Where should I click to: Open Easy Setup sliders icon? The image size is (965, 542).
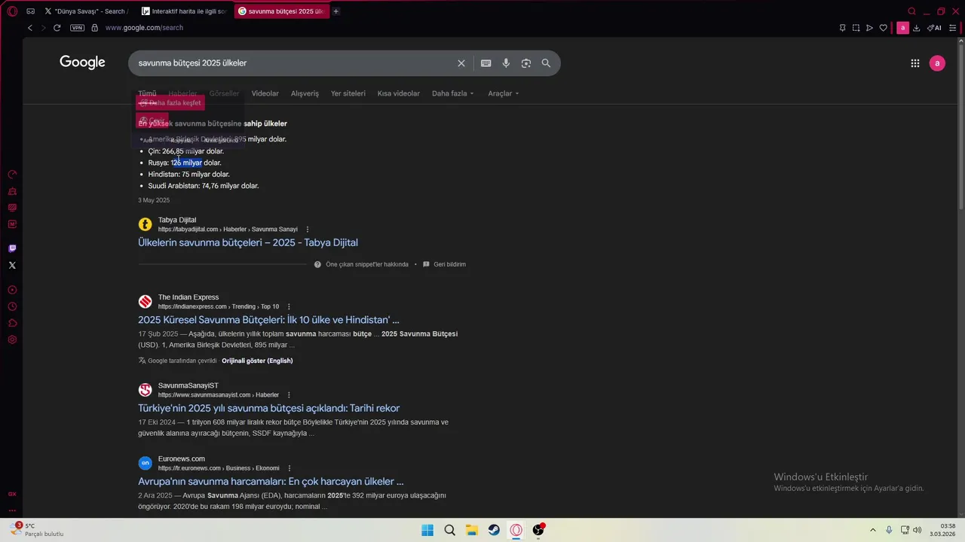pos(952,28)
